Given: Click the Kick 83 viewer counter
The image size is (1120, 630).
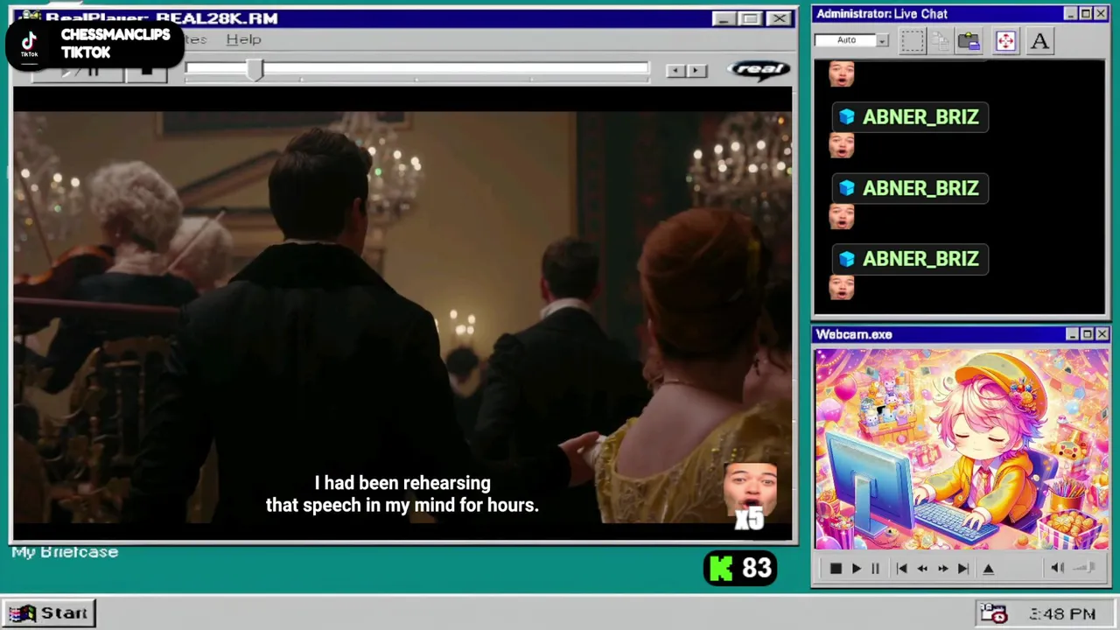Looking at the screenshot, I should click(741, 569).
